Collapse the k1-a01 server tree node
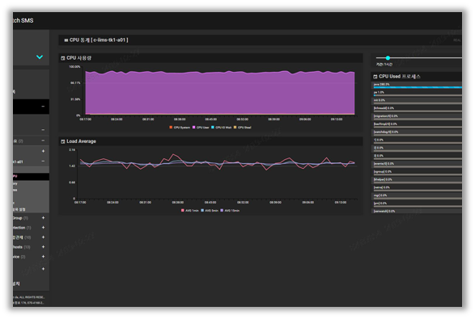Screen dimensions: 475x319 (x=43, y=162)
